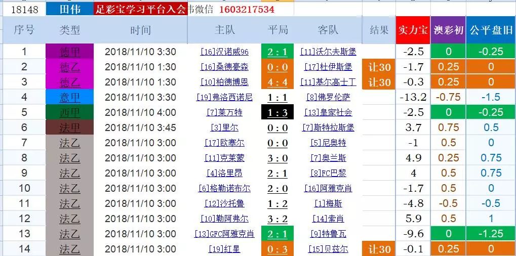Click the 2:0 score in 格勒诺布尔 row
Image resolution: width=516 pixels, height=256 pixels.
pos(277,189)
